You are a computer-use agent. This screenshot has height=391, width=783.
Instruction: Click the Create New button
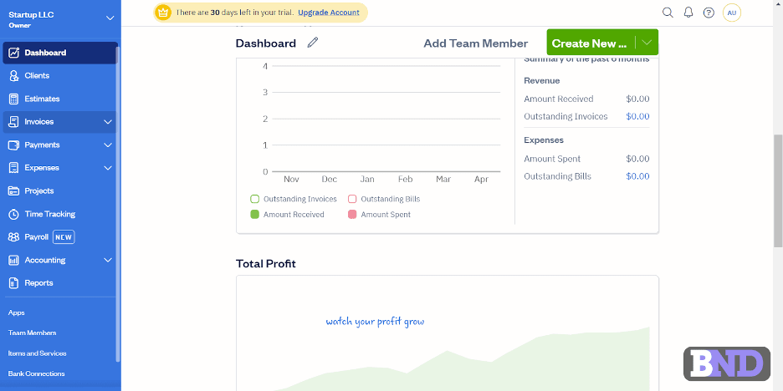click(x=591, y=43)
